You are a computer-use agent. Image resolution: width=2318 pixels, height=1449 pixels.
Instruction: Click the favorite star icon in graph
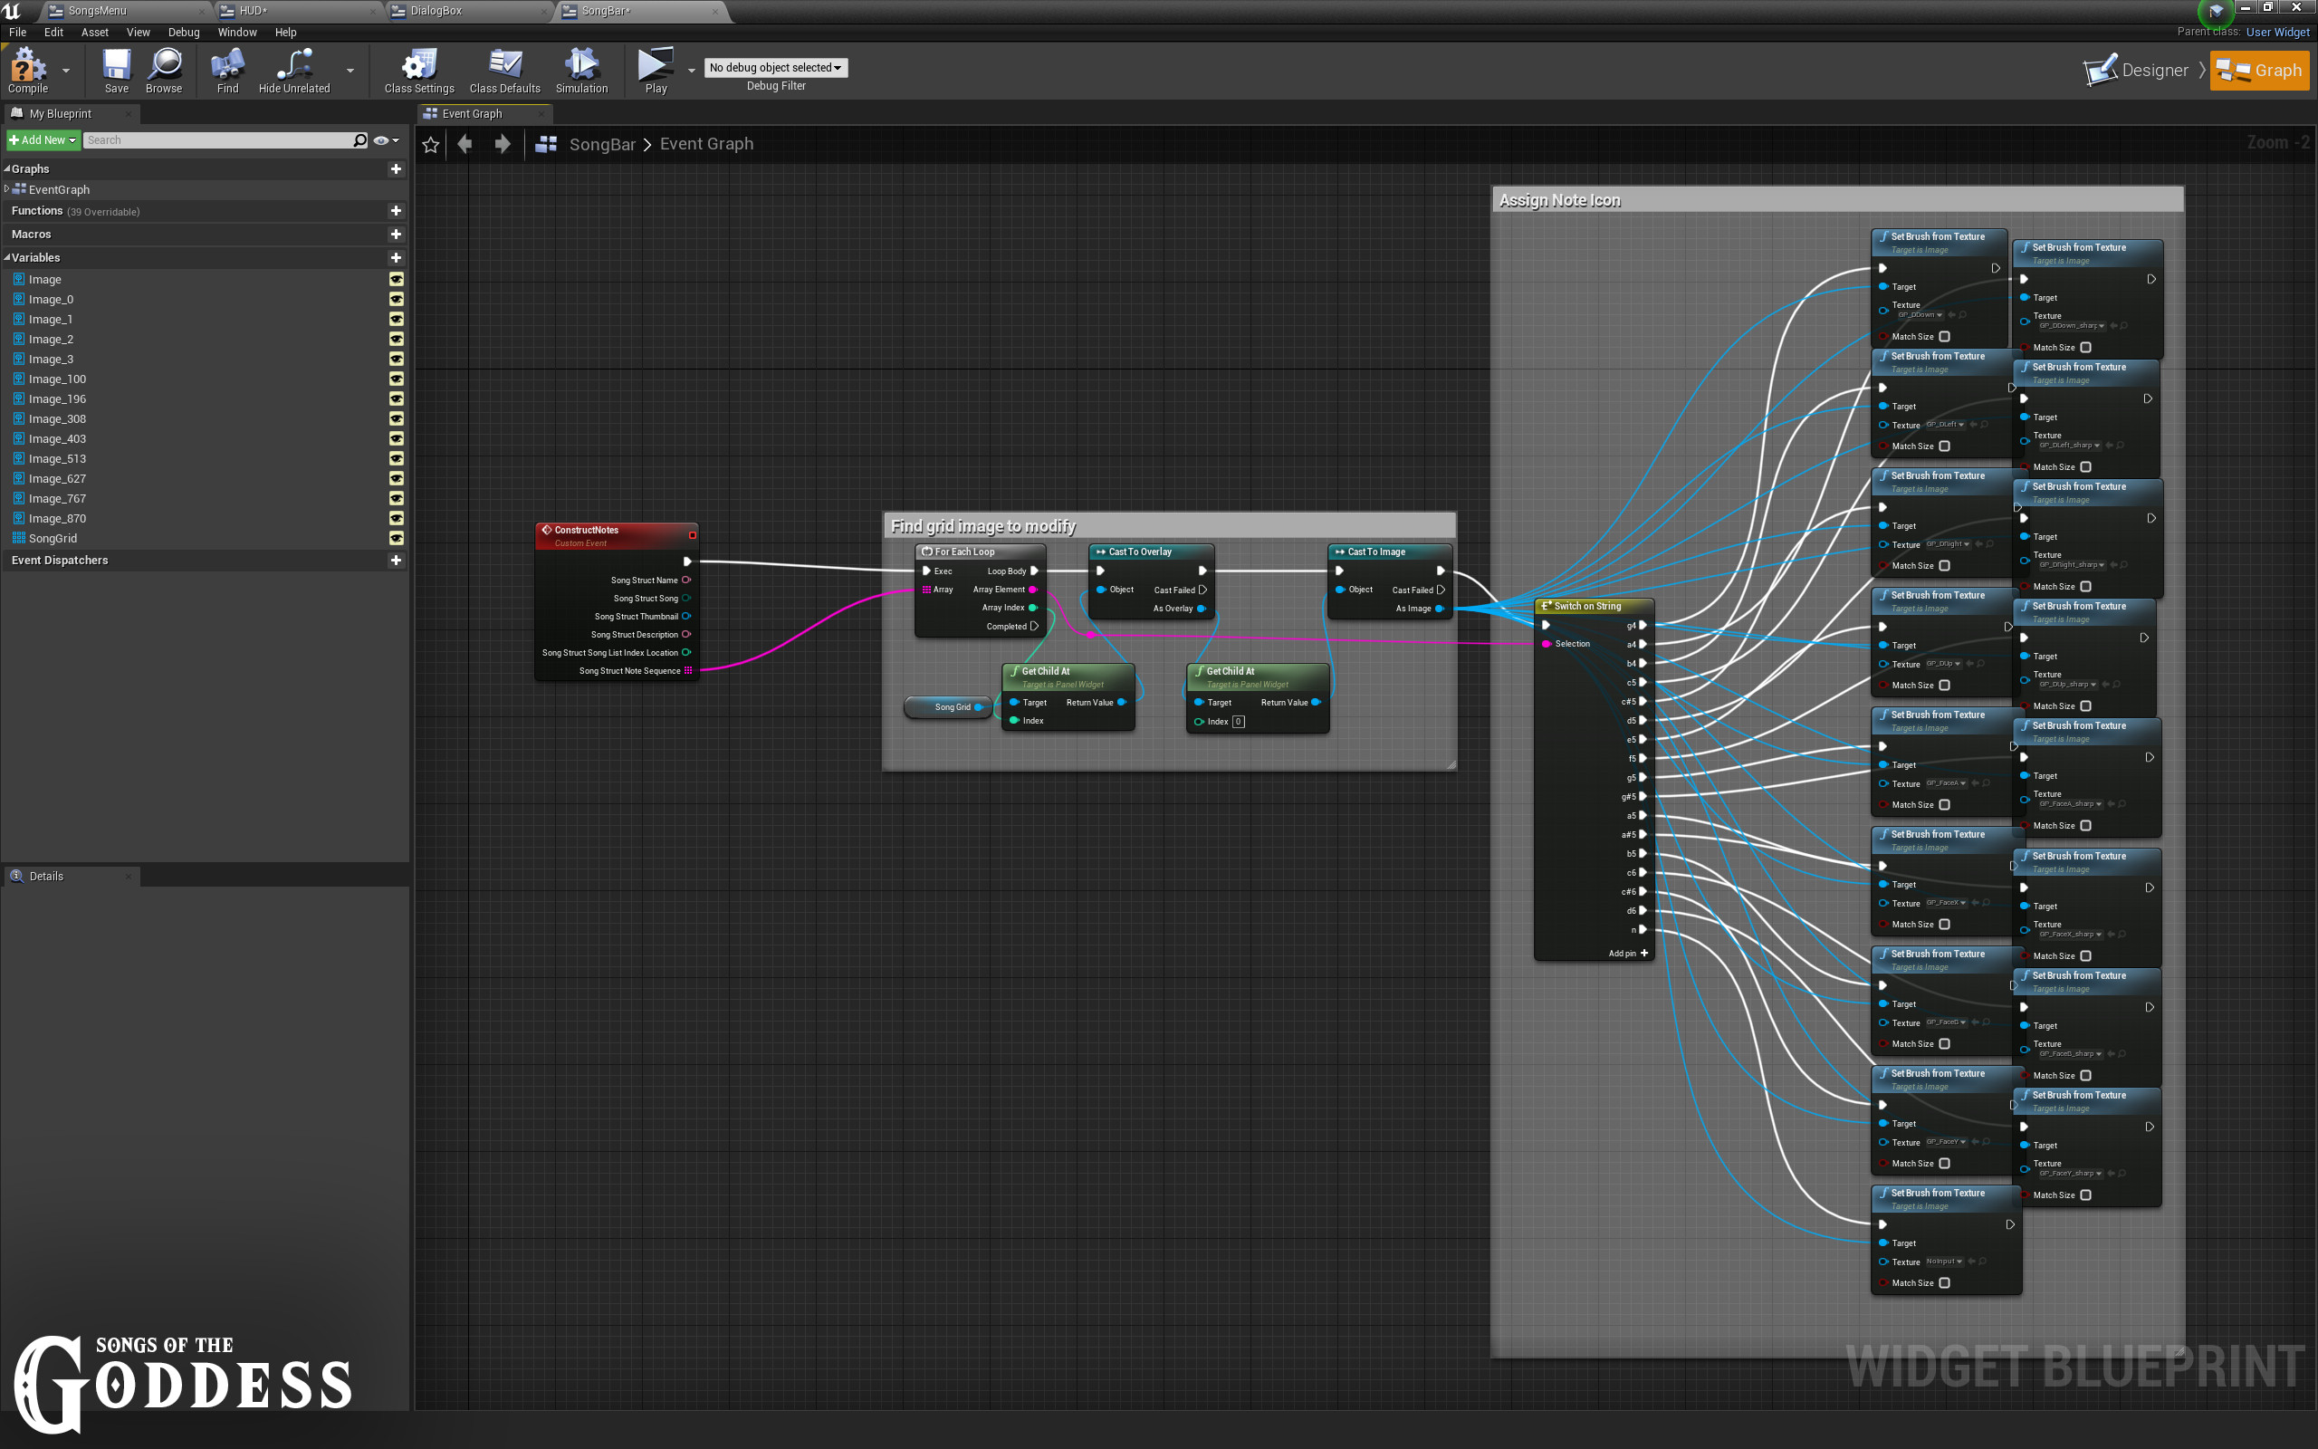tap(431, 145)
